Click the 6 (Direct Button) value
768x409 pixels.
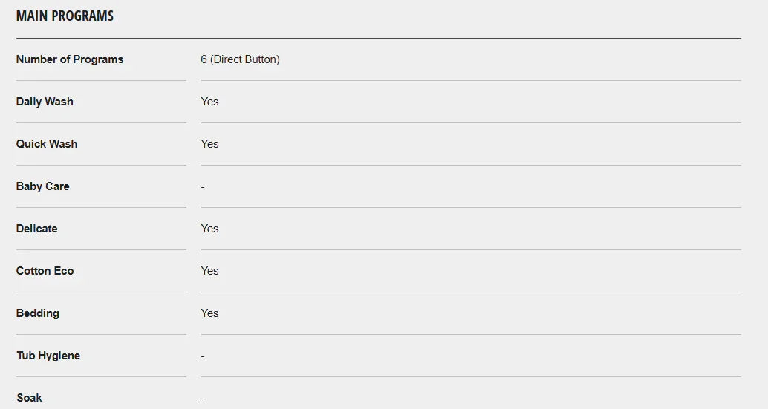[x=240, y=59]
